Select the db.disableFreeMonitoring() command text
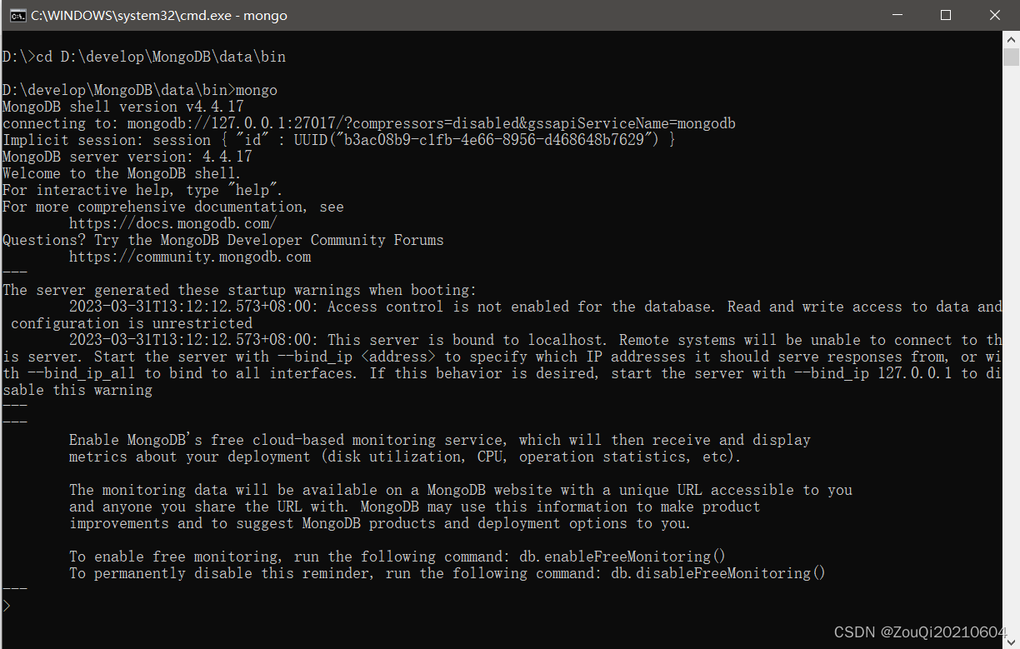 pos(718,572)
